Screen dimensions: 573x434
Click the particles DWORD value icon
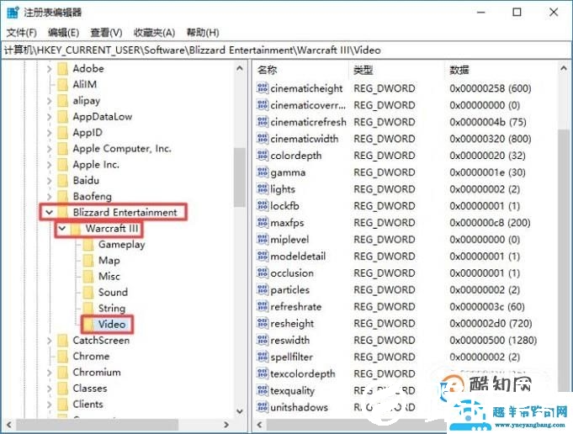(263, 289)
